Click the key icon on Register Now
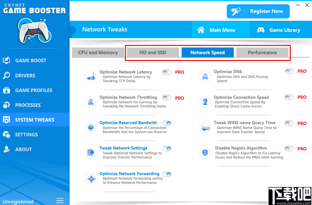Viewport: 312px width, 205px height. 236,11
